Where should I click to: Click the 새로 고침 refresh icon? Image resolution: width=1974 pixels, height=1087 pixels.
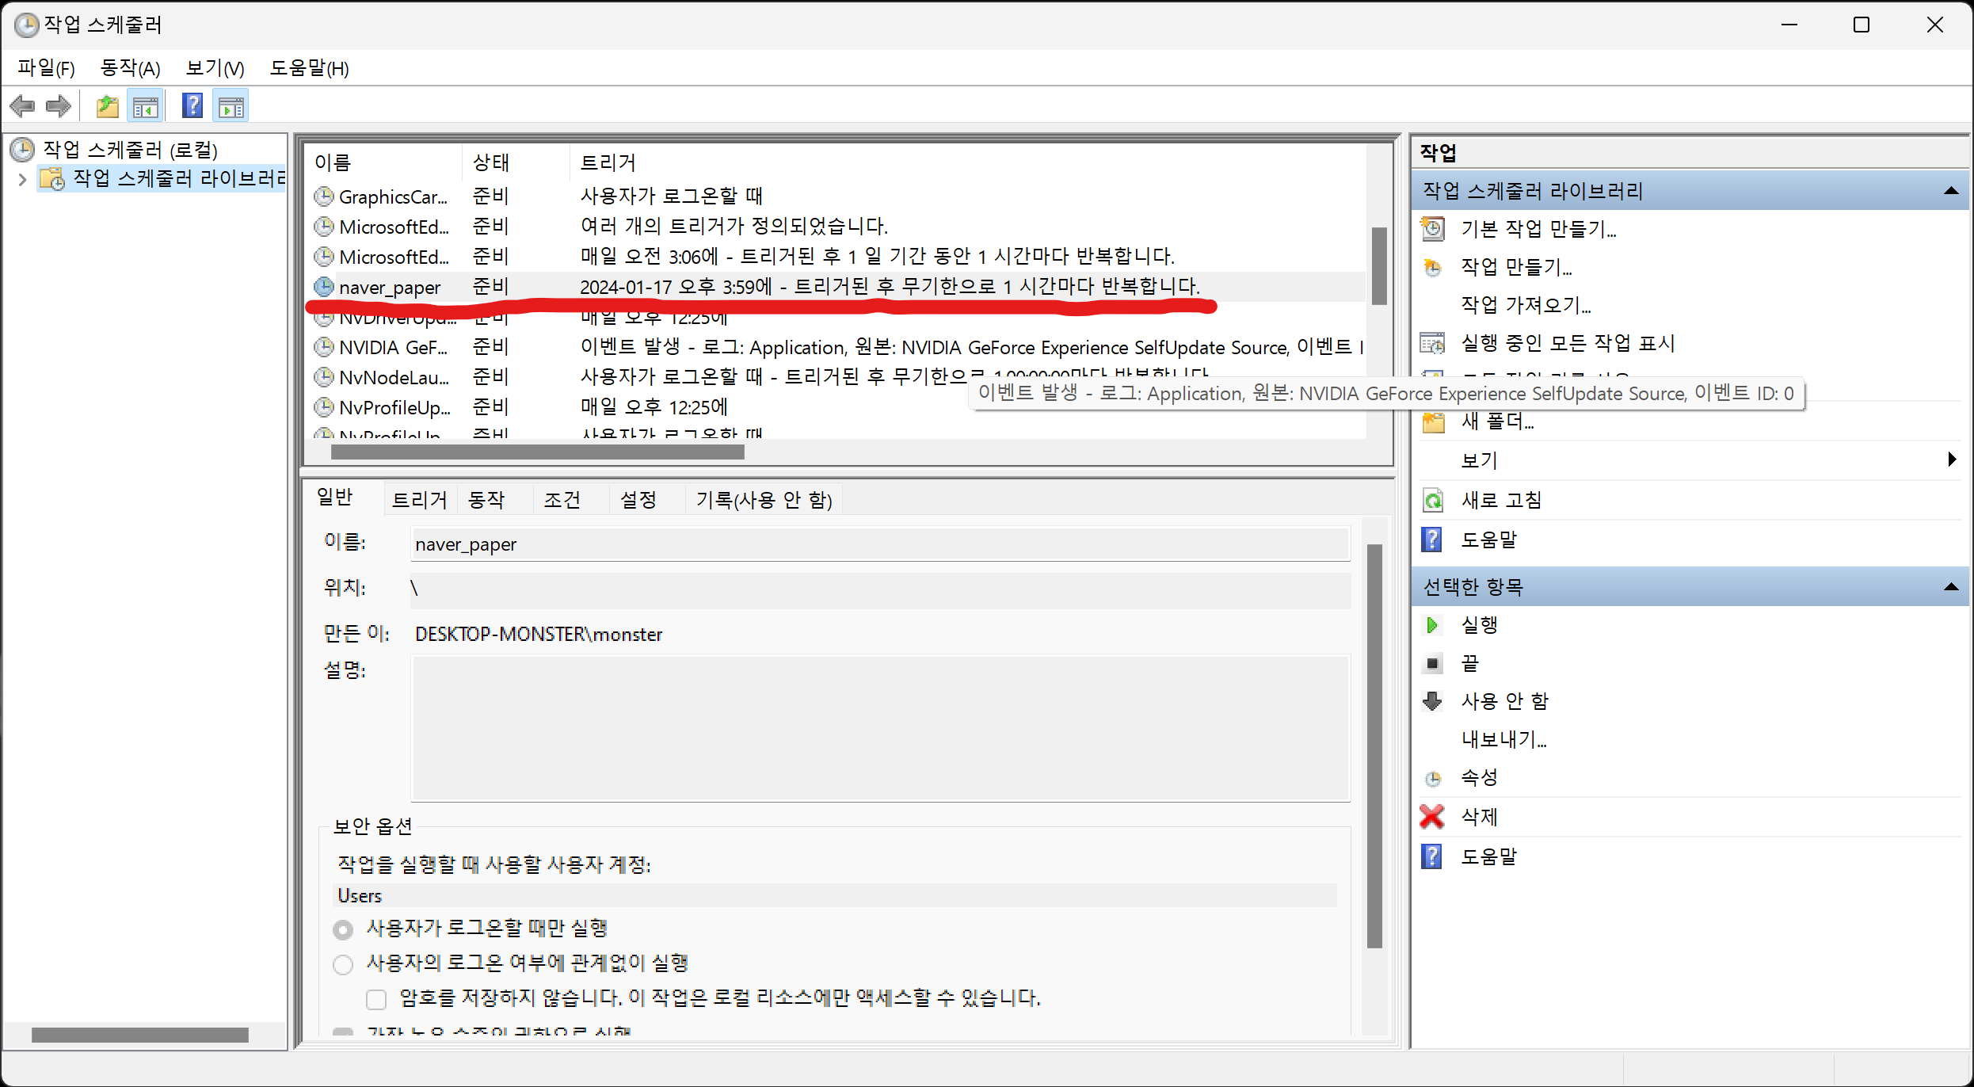pyautogui.click(x=1433, y=501)
